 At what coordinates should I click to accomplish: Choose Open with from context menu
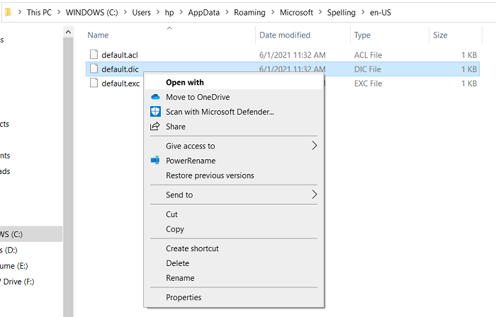(184, 82)
